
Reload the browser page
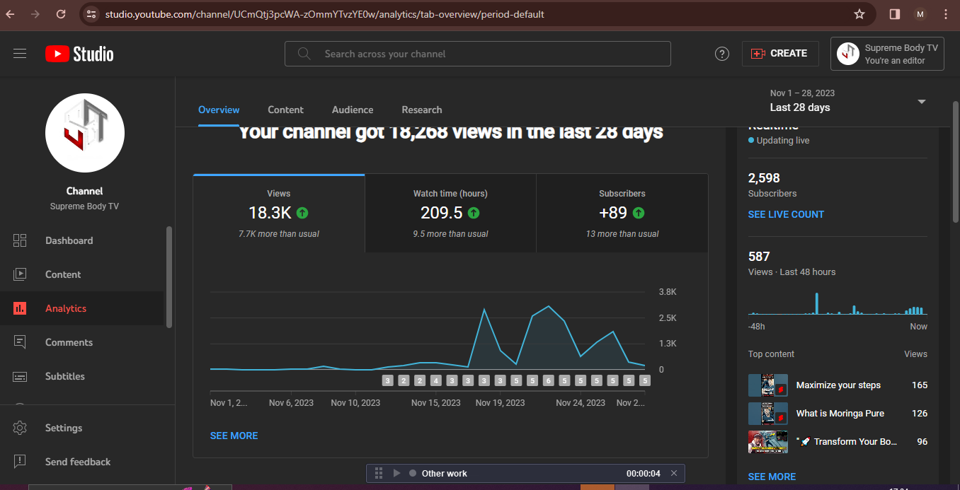click(62, 14)
